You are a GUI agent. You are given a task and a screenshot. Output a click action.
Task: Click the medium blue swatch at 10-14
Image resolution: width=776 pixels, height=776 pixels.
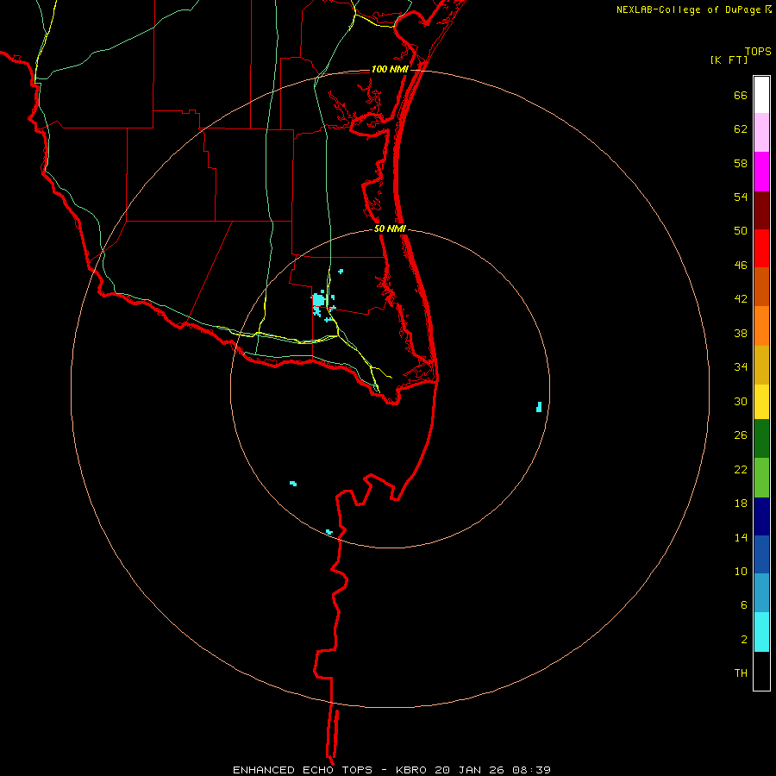(761, 554)
